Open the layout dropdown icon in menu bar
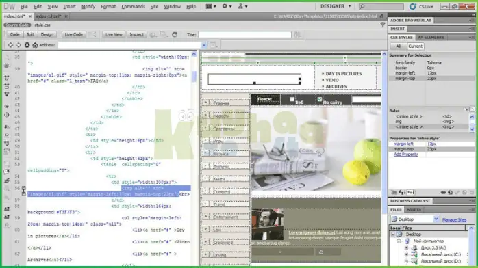Image resolution: width=478 pixels, height=268 pixels. pos(211,6)
